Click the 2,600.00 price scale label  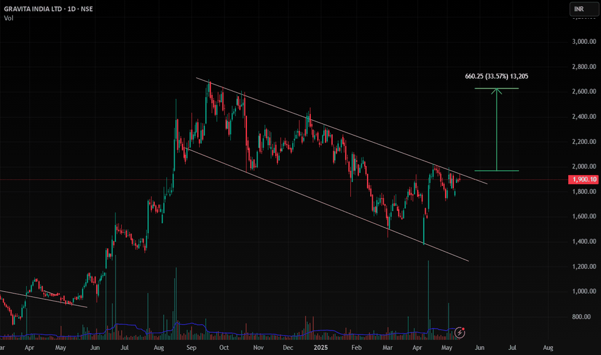(584, 92)
